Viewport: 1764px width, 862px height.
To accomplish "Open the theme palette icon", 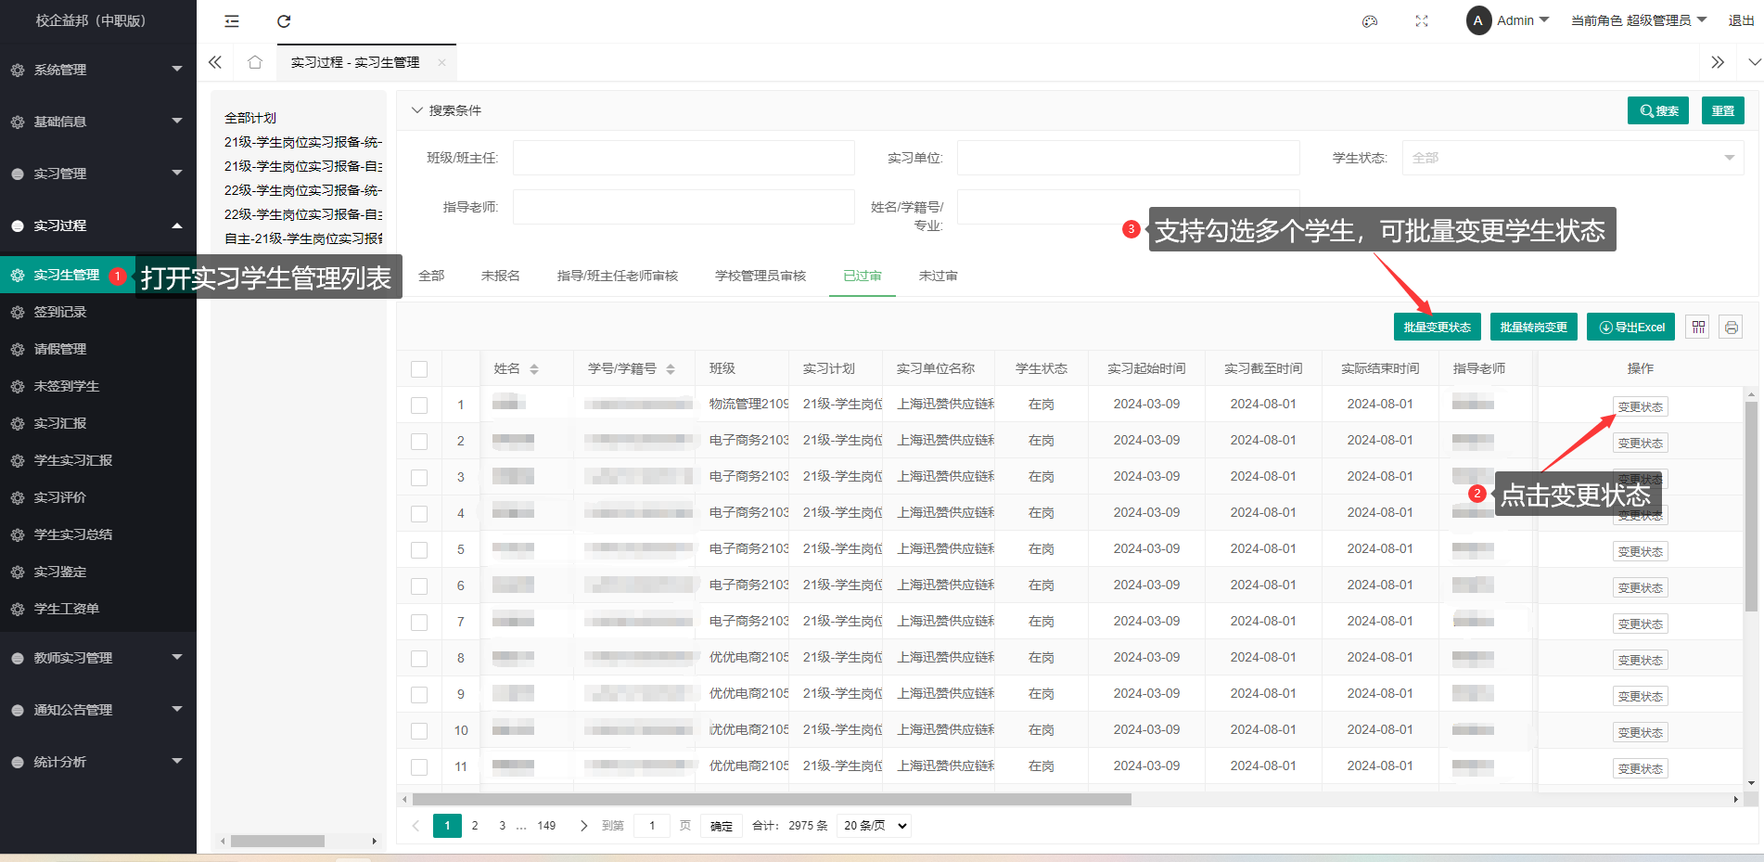I will click(x=1369, y=21).
